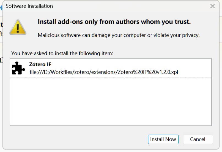Click the 'You have asked to install' label
The image size is (222, 152).
tap(62, 53)
